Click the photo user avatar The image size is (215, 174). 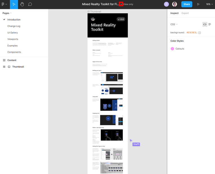coord(174,4)
